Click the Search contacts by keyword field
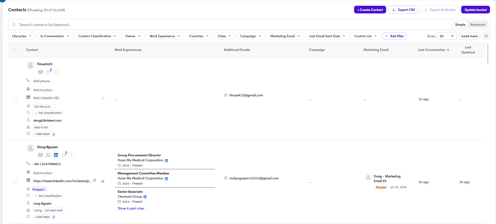 click(x=230, y=25)
